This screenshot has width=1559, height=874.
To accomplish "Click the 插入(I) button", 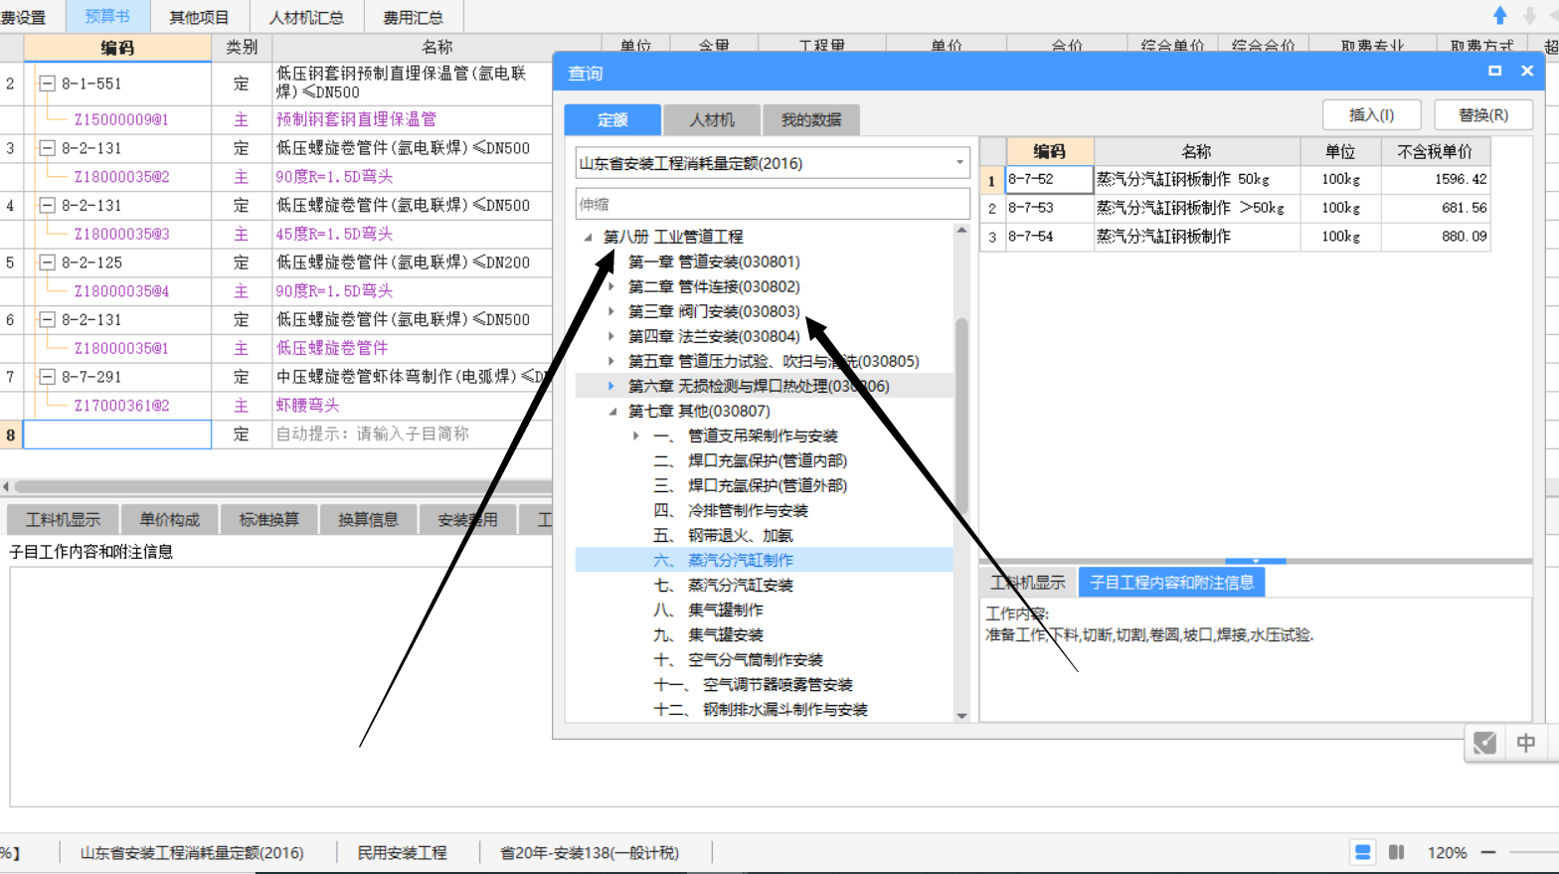I will click(x=1371, y=114).
